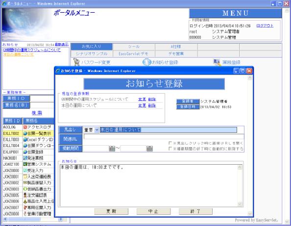Click the お知らせ登録 globe icon
The height and width of the screenshot is (226, 291).
pyautogui.click(x=147, y=62)
